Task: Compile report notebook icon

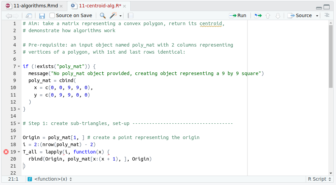Action: click(x=130, y=15)
